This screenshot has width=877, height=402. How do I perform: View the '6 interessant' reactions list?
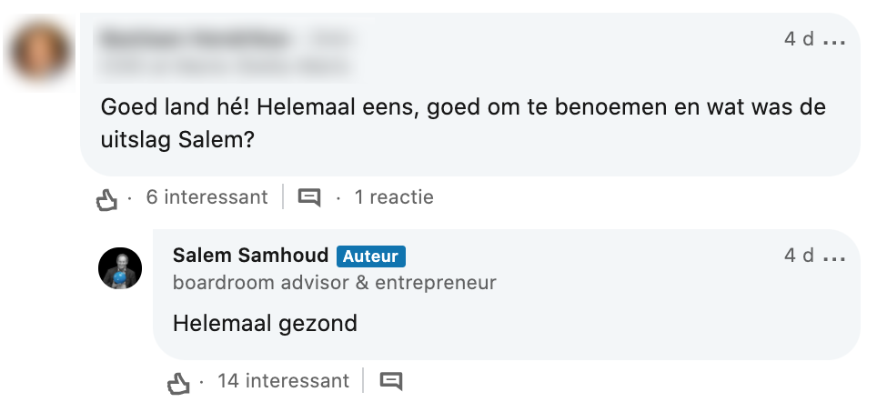(207, 197)
